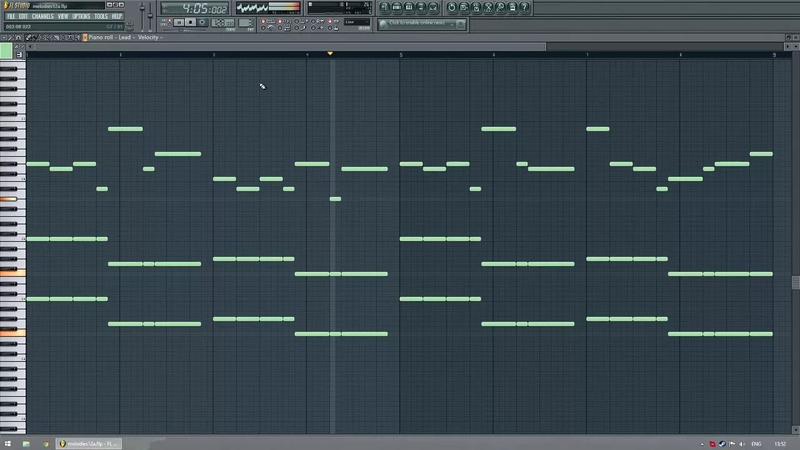Toggle loop recording option marked R
Screen dimensions: 800x450
pos(319,21)
